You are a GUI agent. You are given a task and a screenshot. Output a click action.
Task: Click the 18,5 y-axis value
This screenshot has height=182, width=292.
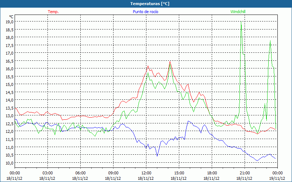10,29
